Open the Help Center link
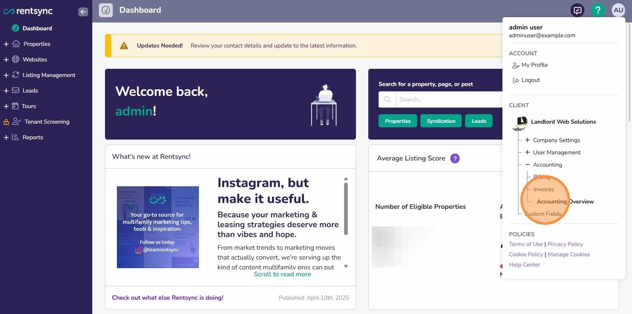 (x=525, y=264)
